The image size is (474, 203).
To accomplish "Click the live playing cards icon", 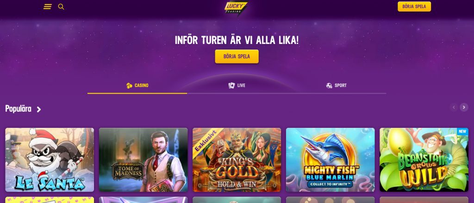I will [x=231, y=86].
